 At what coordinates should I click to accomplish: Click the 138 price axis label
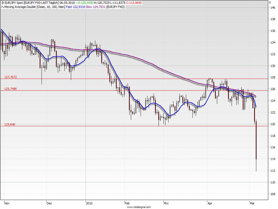[x=273, y=19]
